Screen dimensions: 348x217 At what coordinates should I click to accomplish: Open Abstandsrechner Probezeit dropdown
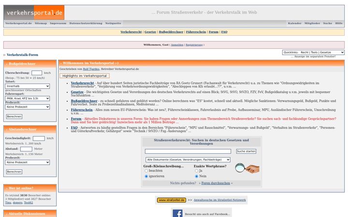point(27,163)
